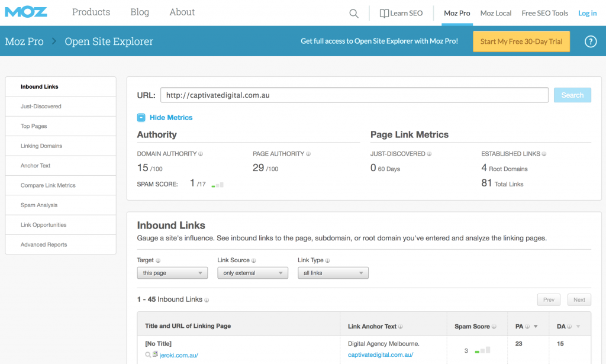Open the help question mark icon
The width and height of the screenshot is (606, 364).
590,41
